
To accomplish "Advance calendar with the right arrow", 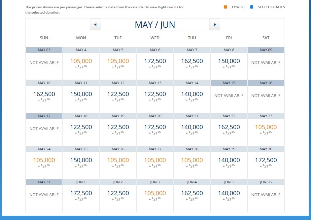I will pos(215,24).
